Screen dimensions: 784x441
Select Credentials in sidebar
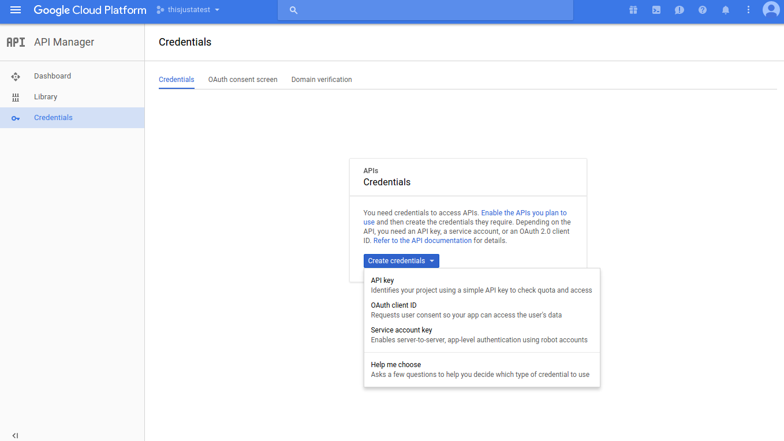point(72,118)
